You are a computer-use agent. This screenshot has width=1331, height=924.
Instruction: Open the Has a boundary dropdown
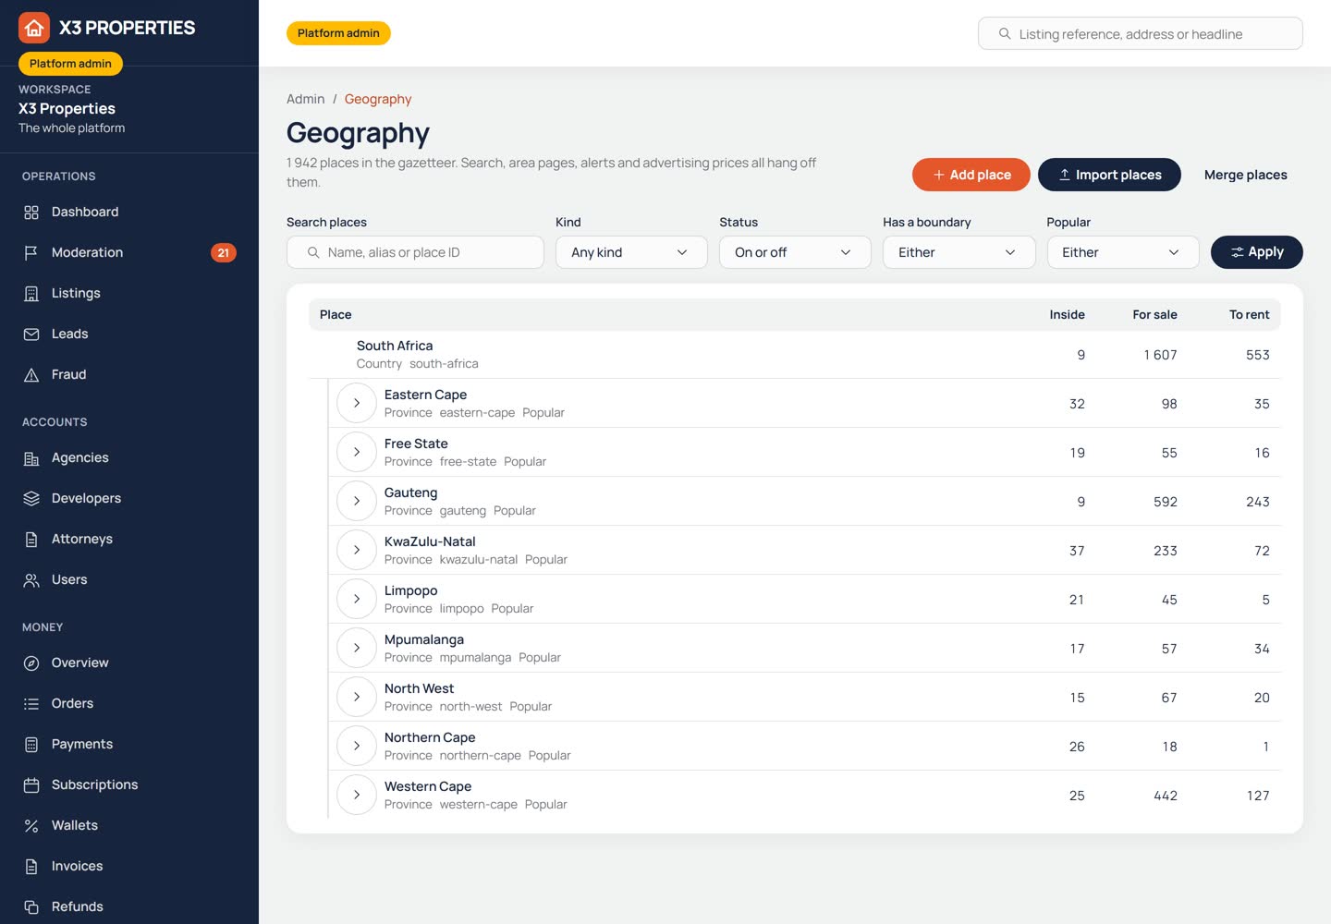tap(959, 252)
